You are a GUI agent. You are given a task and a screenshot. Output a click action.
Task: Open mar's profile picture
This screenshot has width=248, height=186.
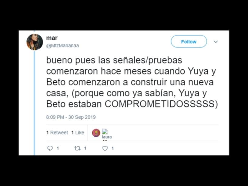pyautogui.click(x=35, y=42)
